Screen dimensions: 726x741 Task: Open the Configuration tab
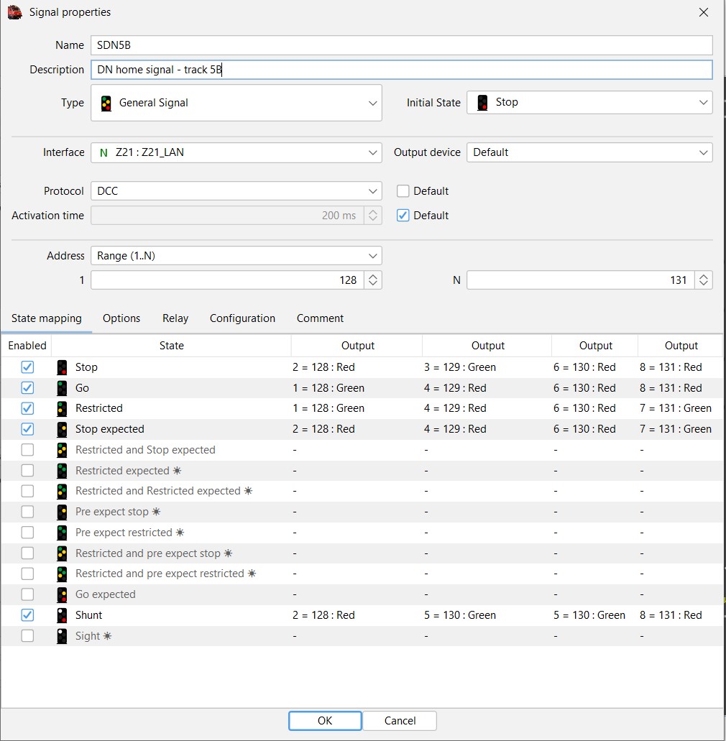pos(242,318)
